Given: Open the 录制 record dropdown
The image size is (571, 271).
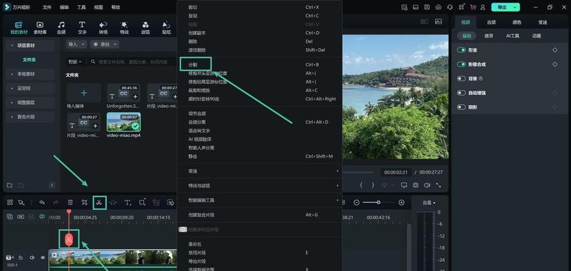Looking at the screenshot, I should pyautogui.click(x=105, y=44).
